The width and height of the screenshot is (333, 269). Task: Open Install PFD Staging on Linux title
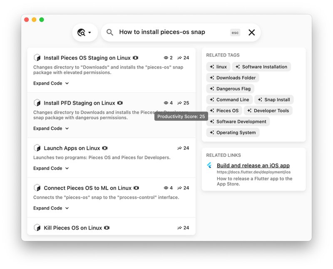79,103
